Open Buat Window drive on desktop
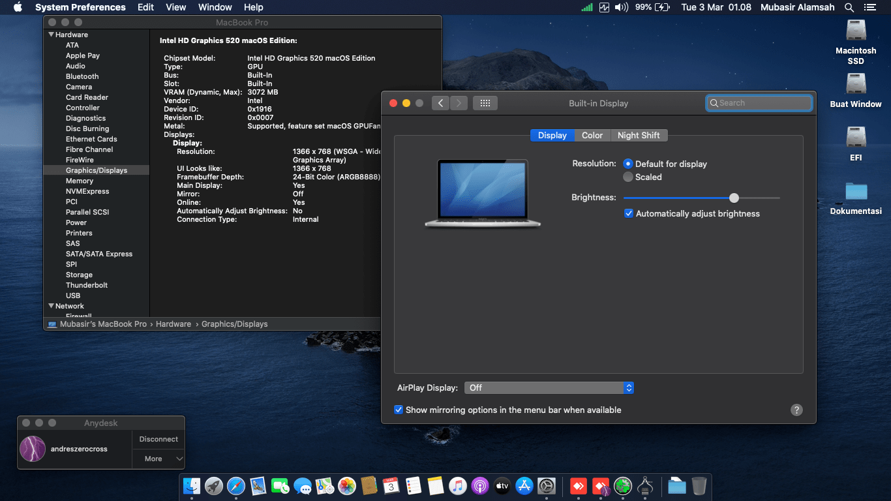 [x=856, y=85]
